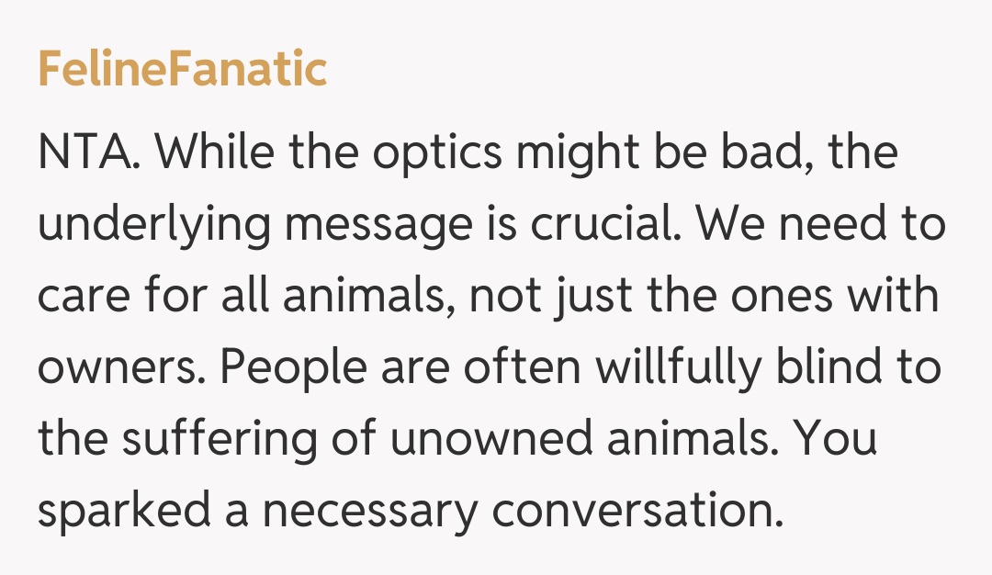Click the word "might" in the first line
The image size is (992, 575).
[x=582, y=152]
